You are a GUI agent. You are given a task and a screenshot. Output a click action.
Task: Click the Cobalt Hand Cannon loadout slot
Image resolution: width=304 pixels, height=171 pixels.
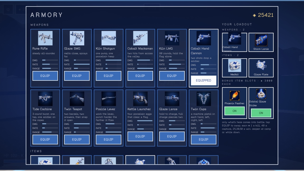click(x=234, y=42)
